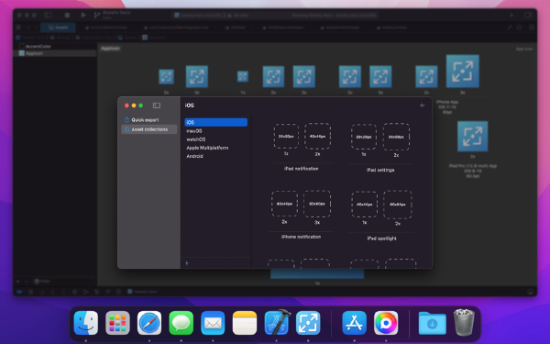Open Launchpad from the Dock
550x344 pixels.
pos(117,323)
